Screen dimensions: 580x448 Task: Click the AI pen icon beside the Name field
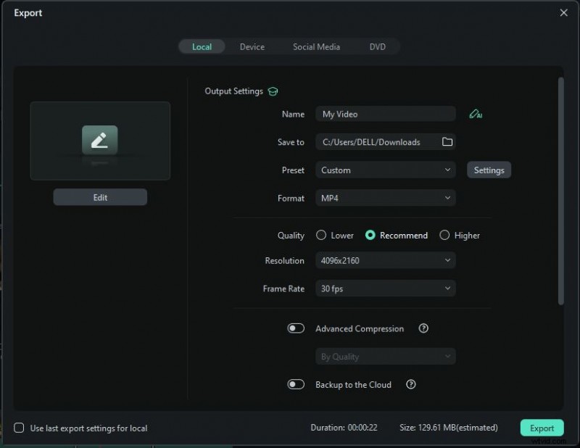(476, 114)
